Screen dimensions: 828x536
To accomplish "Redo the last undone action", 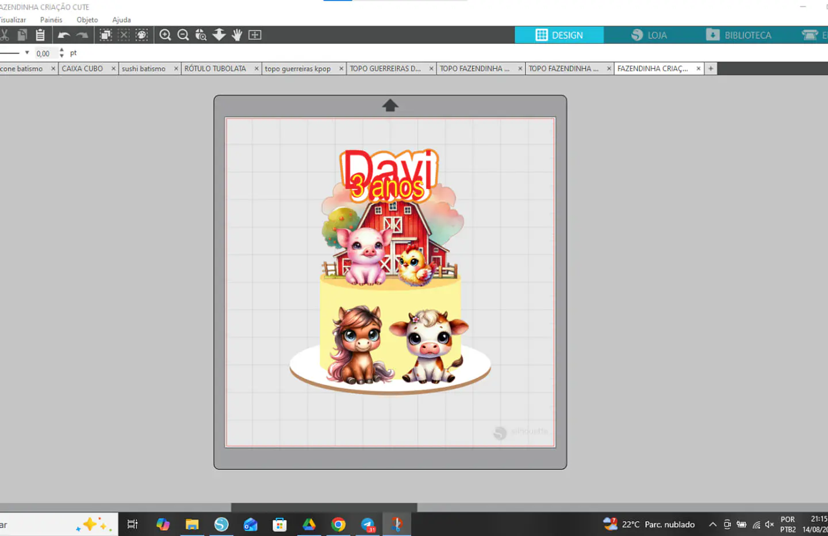I will (82, 35).
